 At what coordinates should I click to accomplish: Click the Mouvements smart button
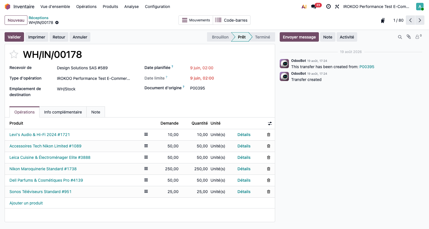196,20
